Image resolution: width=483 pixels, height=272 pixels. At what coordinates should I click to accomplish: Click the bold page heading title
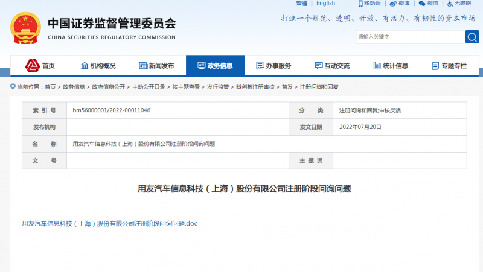pyautogui.click(x=245, y=189)
